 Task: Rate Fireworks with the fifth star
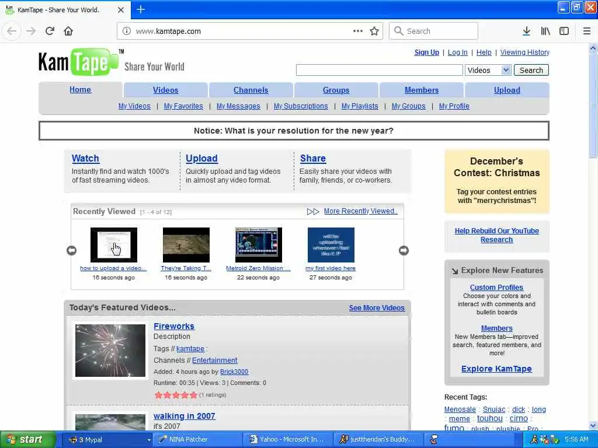pos(194,395)
